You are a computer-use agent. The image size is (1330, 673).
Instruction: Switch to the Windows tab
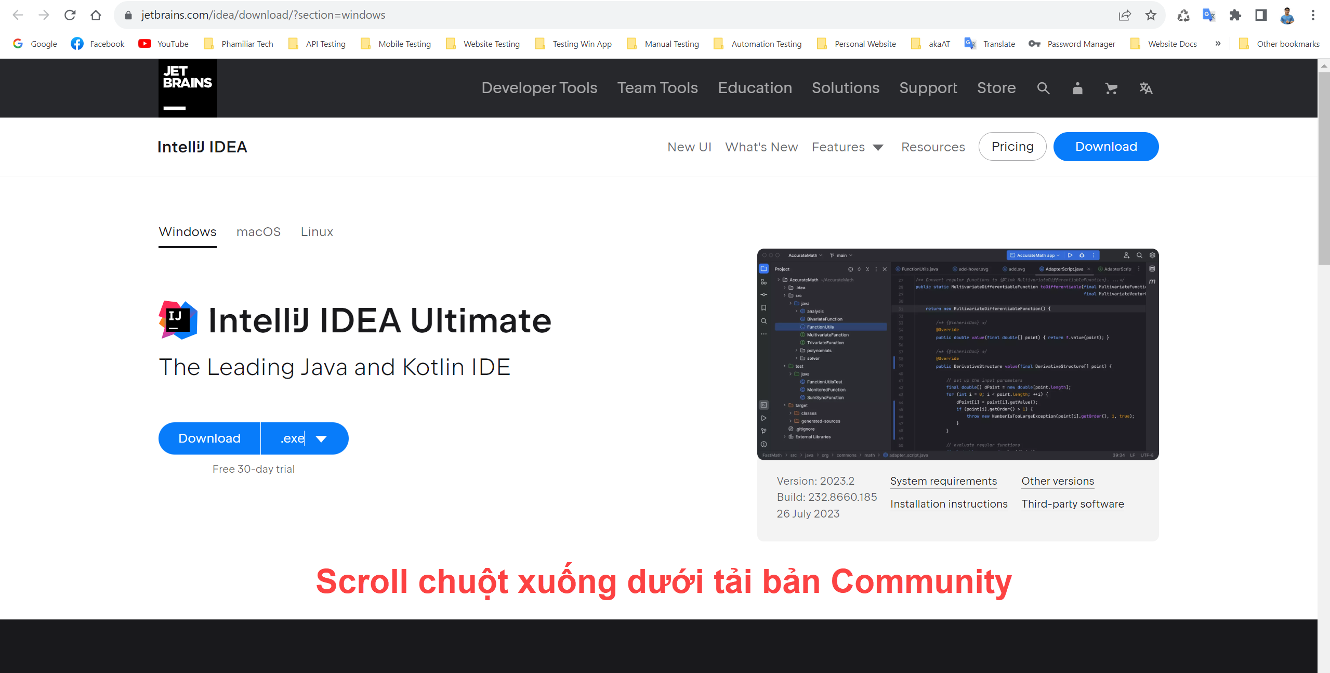[188, 232]
